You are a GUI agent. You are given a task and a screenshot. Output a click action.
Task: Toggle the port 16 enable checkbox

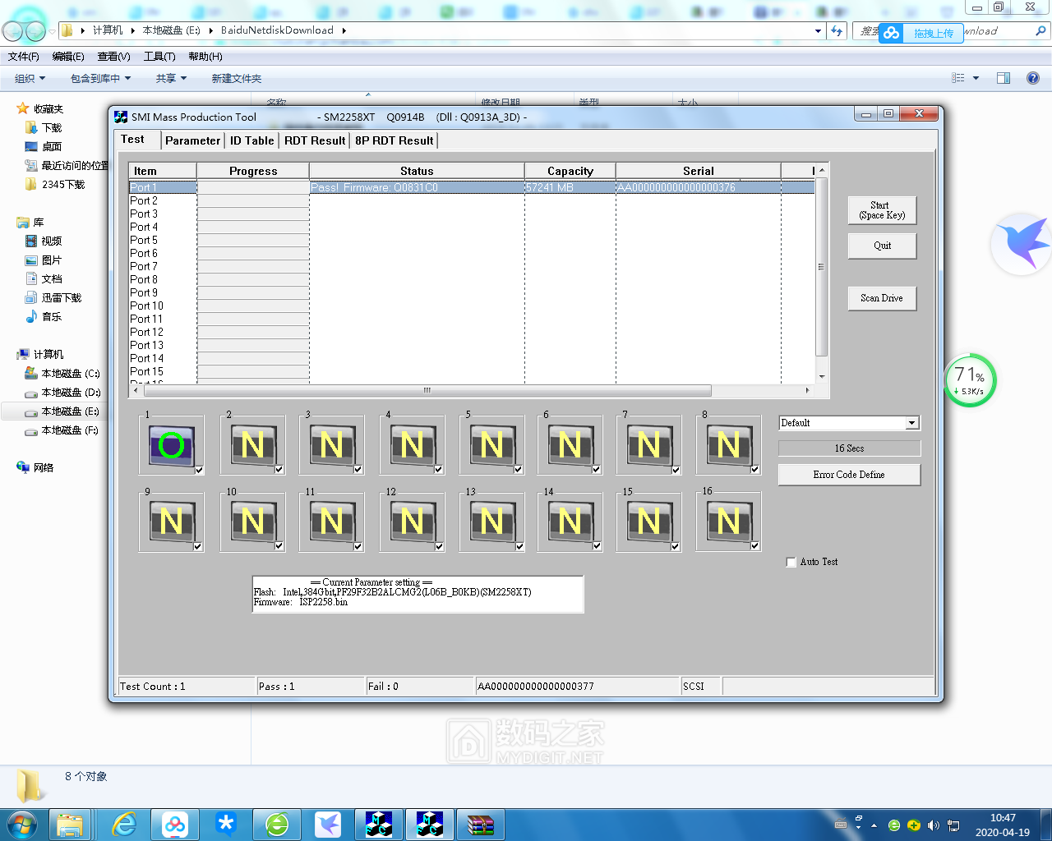point(755,546)
